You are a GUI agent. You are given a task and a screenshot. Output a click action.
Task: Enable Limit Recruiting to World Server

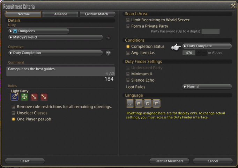[128, 20]
